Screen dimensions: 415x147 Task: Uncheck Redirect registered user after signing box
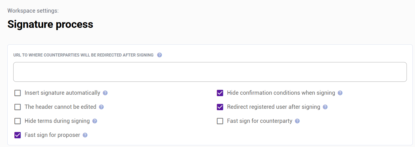220,107
